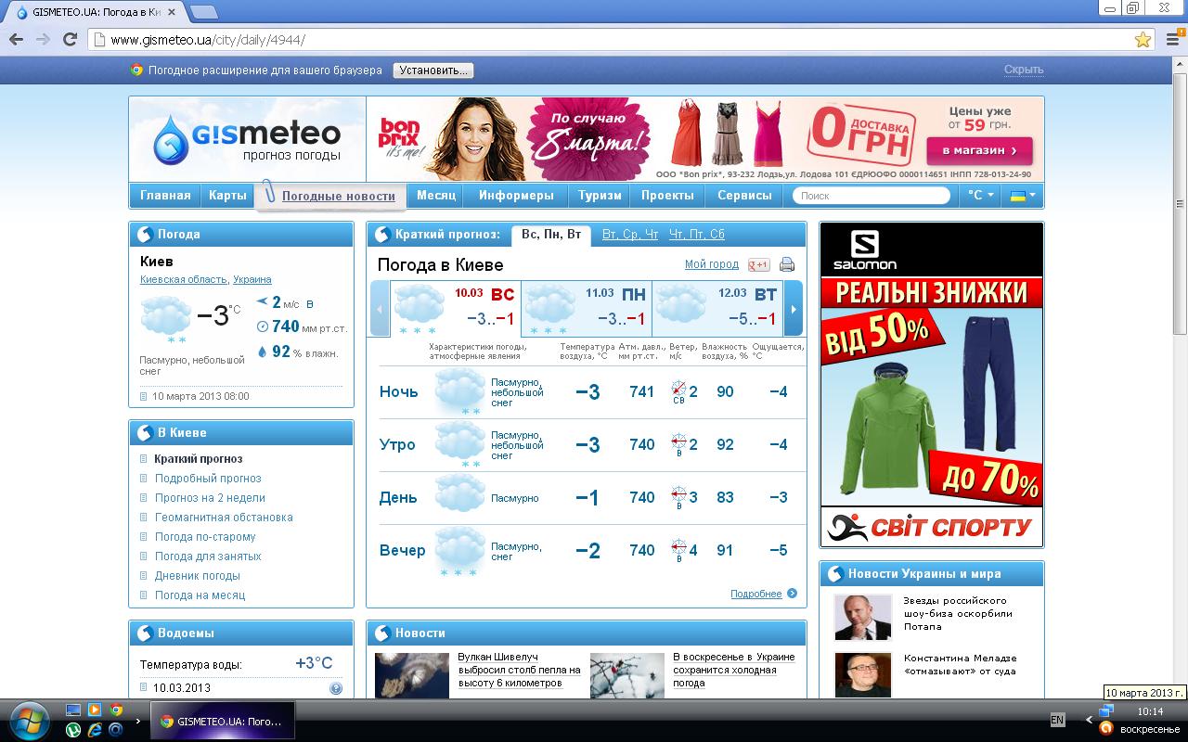Screen dimensions: 1188x742
Task: Click the 'Мой город' link
Action: (x=712, y=264)
